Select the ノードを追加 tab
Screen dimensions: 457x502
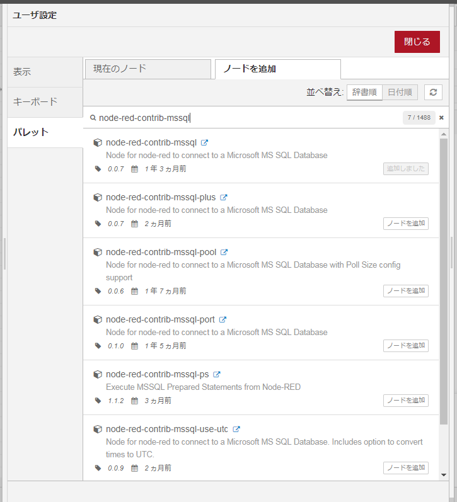coord(277,69)
